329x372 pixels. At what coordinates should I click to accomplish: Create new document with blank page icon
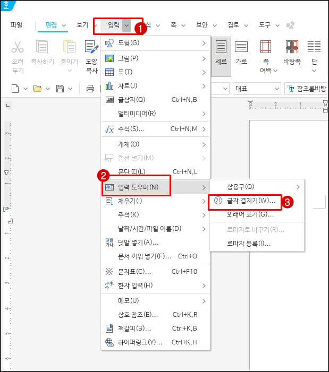15,89
